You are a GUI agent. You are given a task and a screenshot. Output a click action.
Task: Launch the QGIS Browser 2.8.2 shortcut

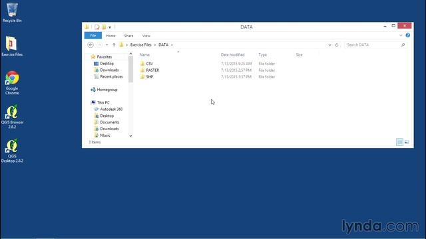point(12,117)
